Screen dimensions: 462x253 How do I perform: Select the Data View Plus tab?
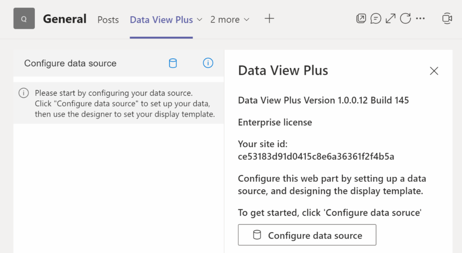point(161,20)
